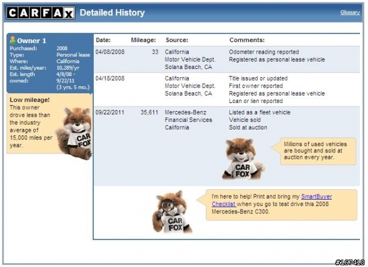368x267 pixels.
Task: Click the Comments: column header
Action: 247,40
